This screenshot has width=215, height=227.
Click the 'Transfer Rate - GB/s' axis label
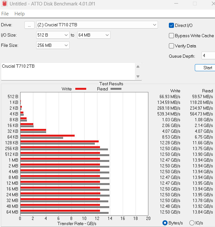click(77, 223)
